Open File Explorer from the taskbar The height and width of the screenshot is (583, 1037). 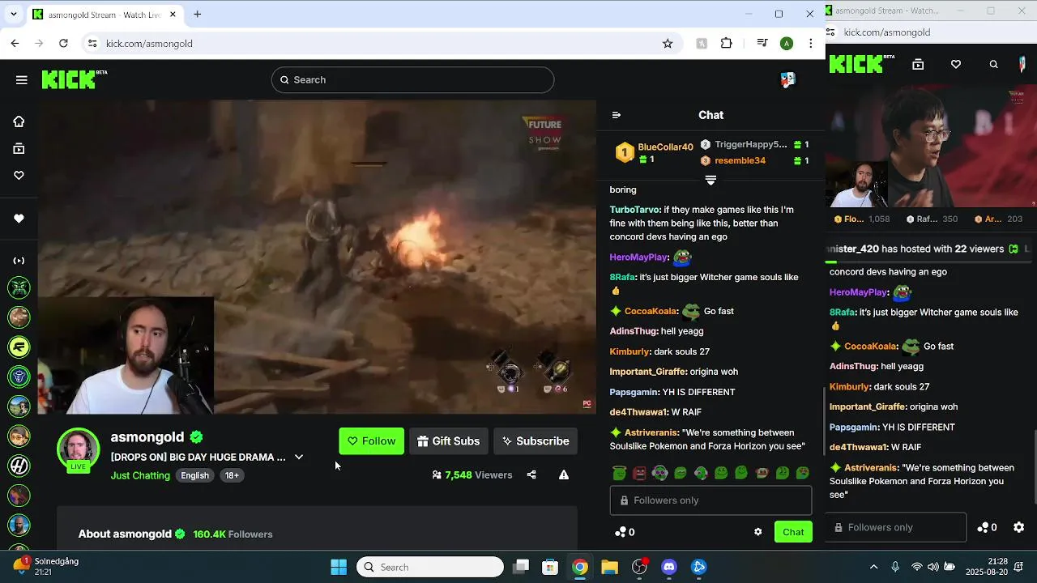[609, 567]
